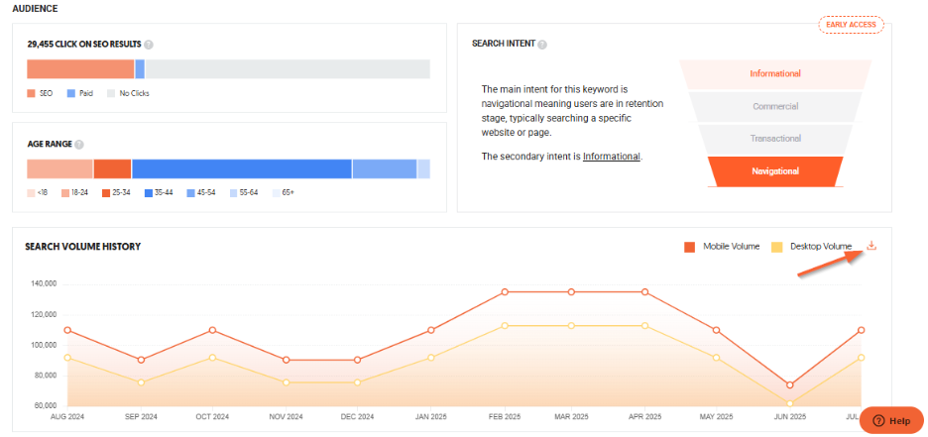Select the Commercial funnel stage
The height and width of the screenshot is (437, 928).
click(x=775, y=106)
